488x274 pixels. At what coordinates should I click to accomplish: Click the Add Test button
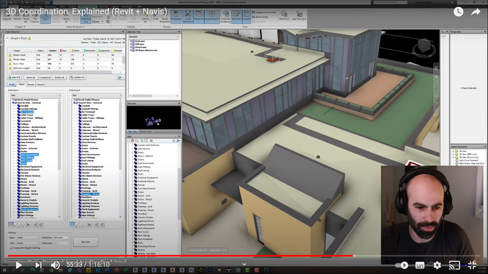click(x=15, y=78)
